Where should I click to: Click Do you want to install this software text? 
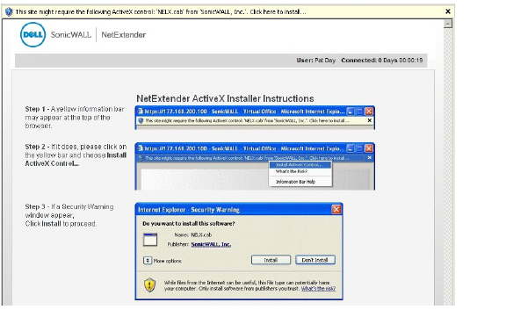click(x=189, y=223)
